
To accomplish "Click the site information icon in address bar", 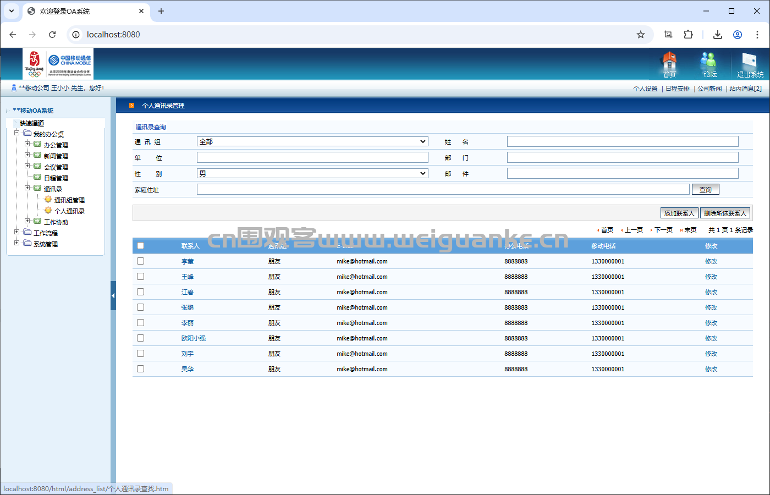I will [x=76, y=35].
